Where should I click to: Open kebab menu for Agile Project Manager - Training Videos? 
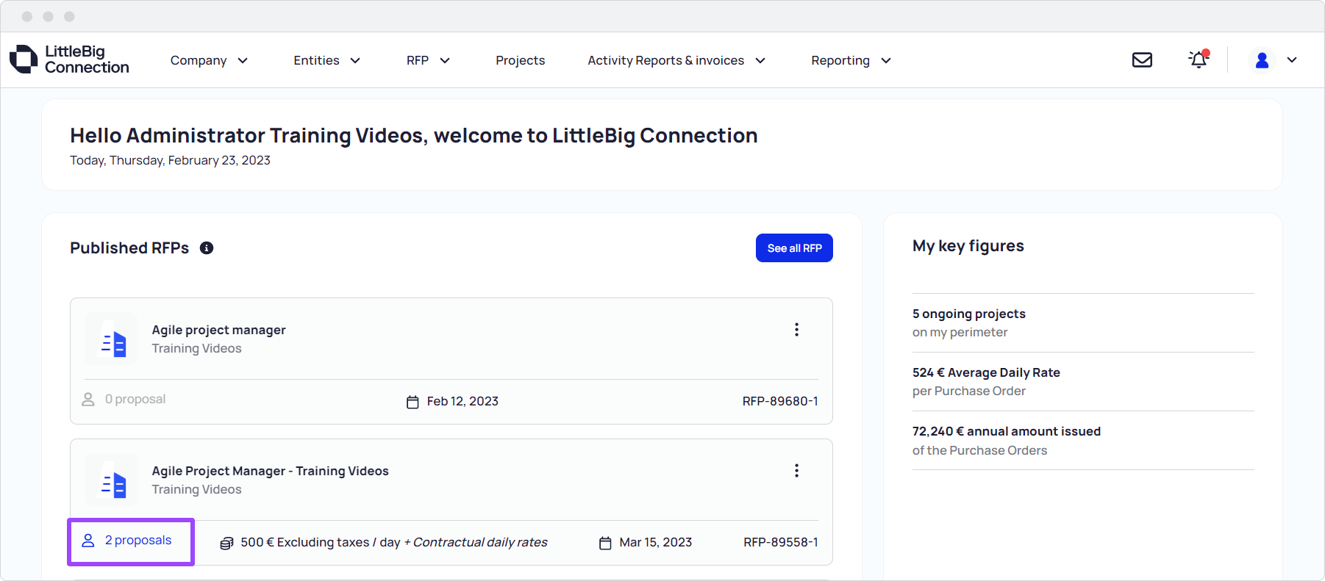(x=796, y=471)
